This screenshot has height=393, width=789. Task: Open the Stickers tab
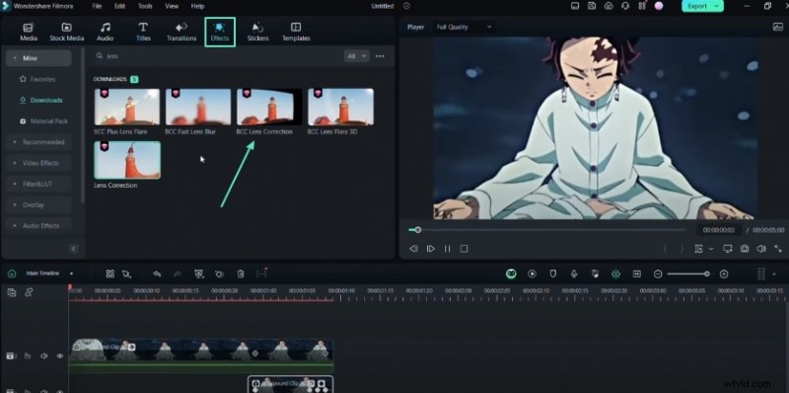pyautogui.click(x=257, y=32)
